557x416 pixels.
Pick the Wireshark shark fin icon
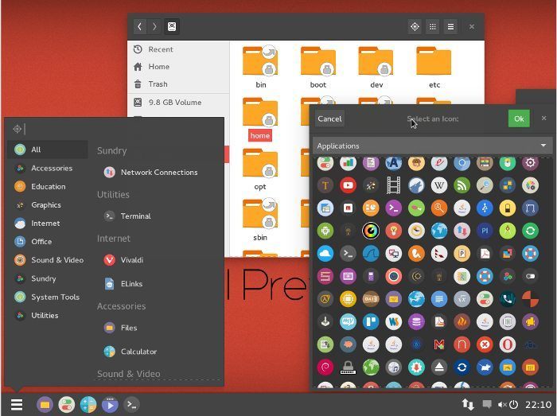pos(371,254)
